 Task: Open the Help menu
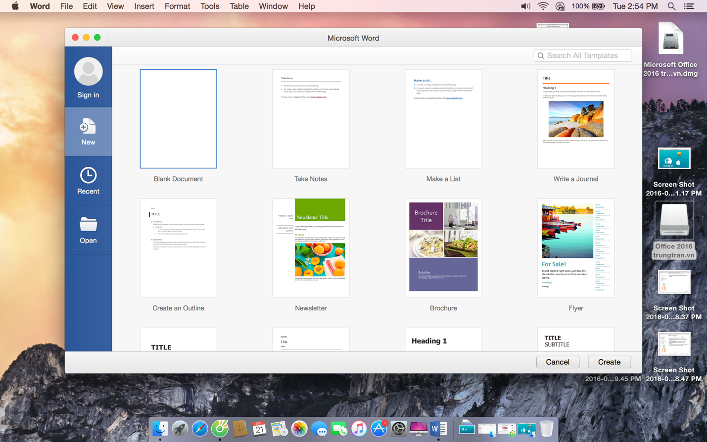(306, 6)
